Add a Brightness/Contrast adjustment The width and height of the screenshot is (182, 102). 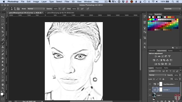(x=156, y=56)
